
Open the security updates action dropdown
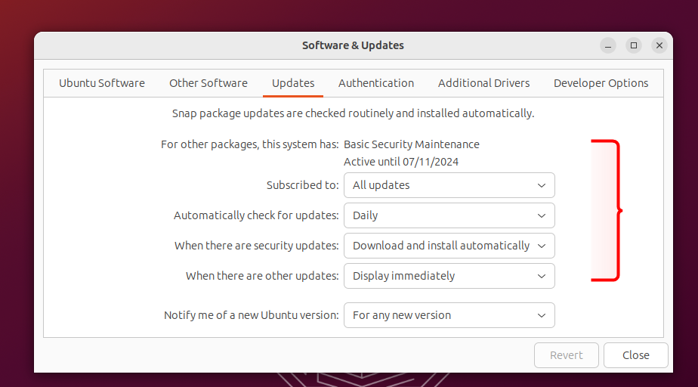pyautogui.click(x=449, y=246)
